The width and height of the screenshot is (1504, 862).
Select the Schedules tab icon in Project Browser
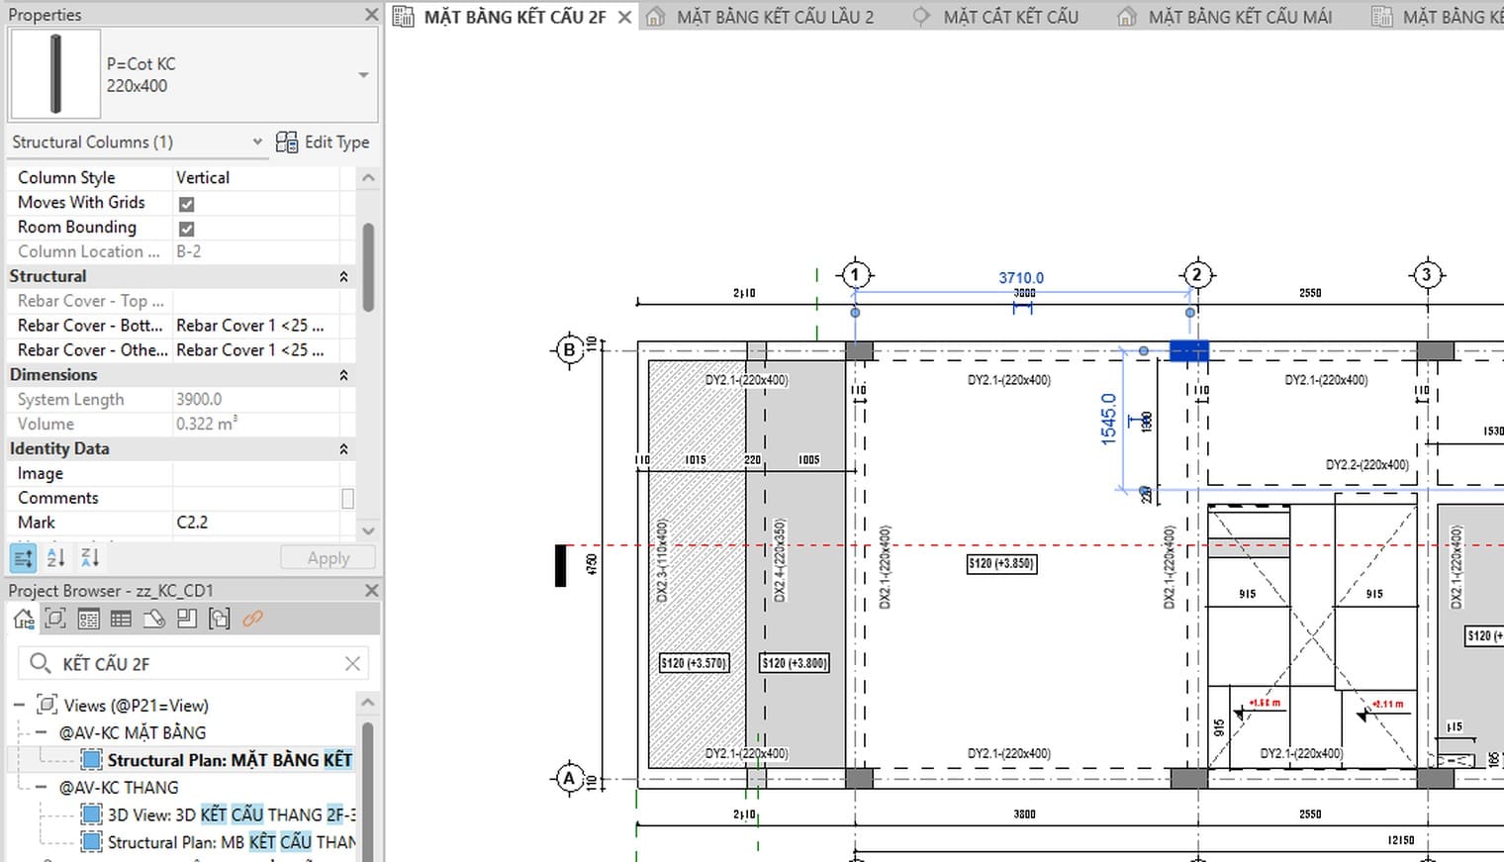[121, 620]
